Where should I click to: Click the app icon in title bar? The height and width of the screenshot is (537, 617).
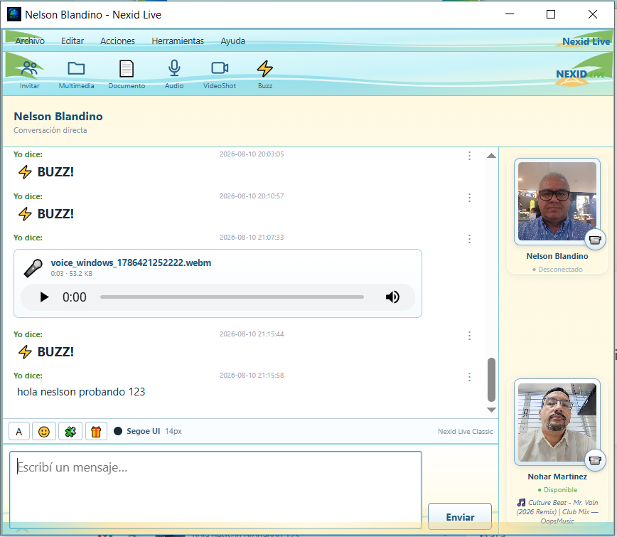click(14, 14)
